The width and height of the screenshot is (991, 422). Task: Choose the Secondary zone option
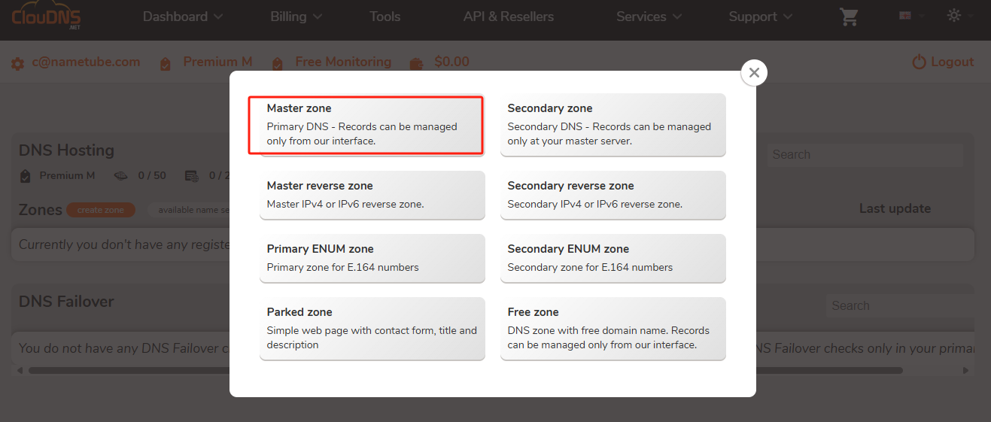pyautogui.click(x=613, y=125)
